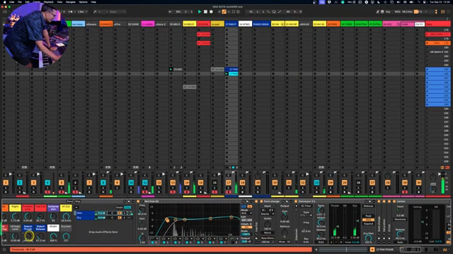Select the 17 PAD P track header
Image resolution: width=453 pixels, height=254 pixels.
click(231, 24)
